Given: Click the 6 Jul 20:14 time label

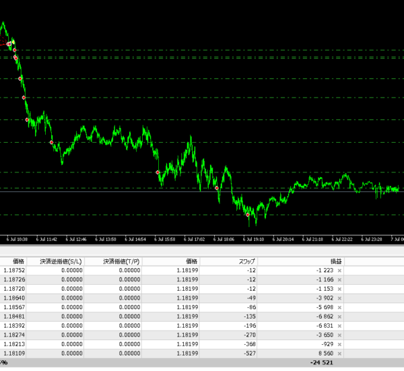Looking at the screenshot, I should click(x=283, y=239).
